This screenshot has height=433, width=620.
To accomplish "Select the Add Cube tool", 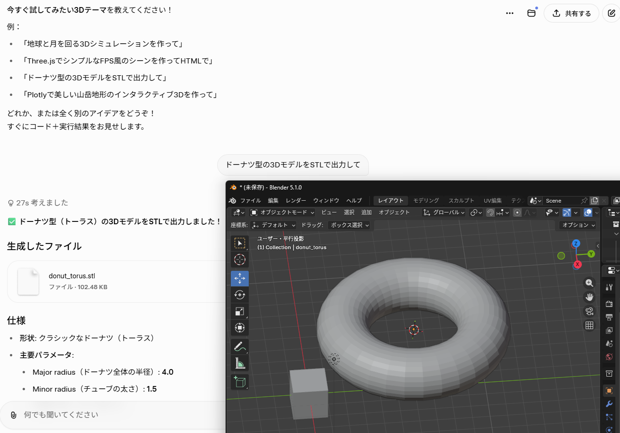I will point(240,381).
